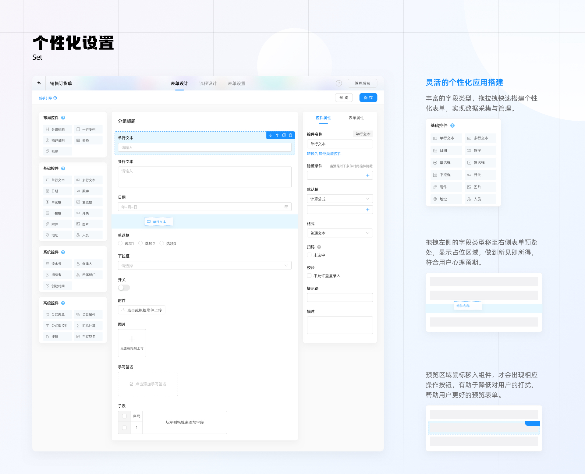Screen dimensions: 585x474
Task: Toggle the 开关 switch in form
Action: pos(124,288)
